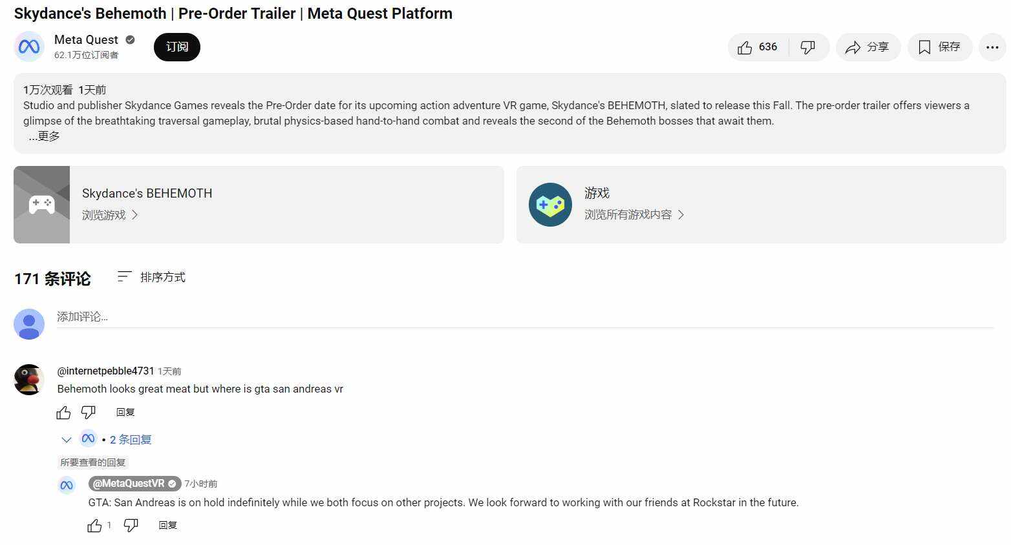Save (保存) video to playlist
Screen dimensions: 1011x545
(x=939, y=47)
